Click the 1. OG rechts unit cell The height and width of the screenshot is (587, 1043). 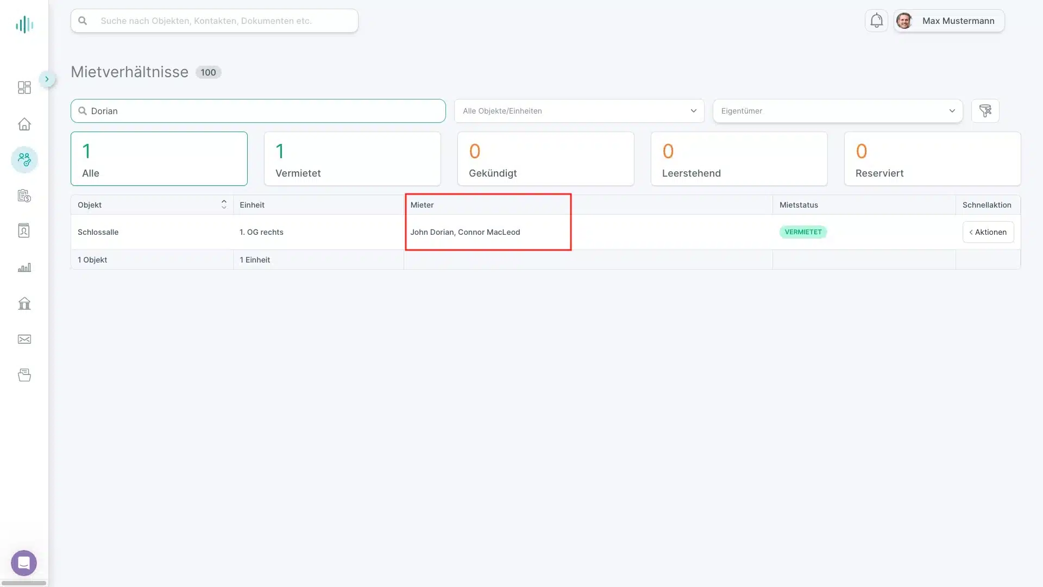(x=318, y=232)
